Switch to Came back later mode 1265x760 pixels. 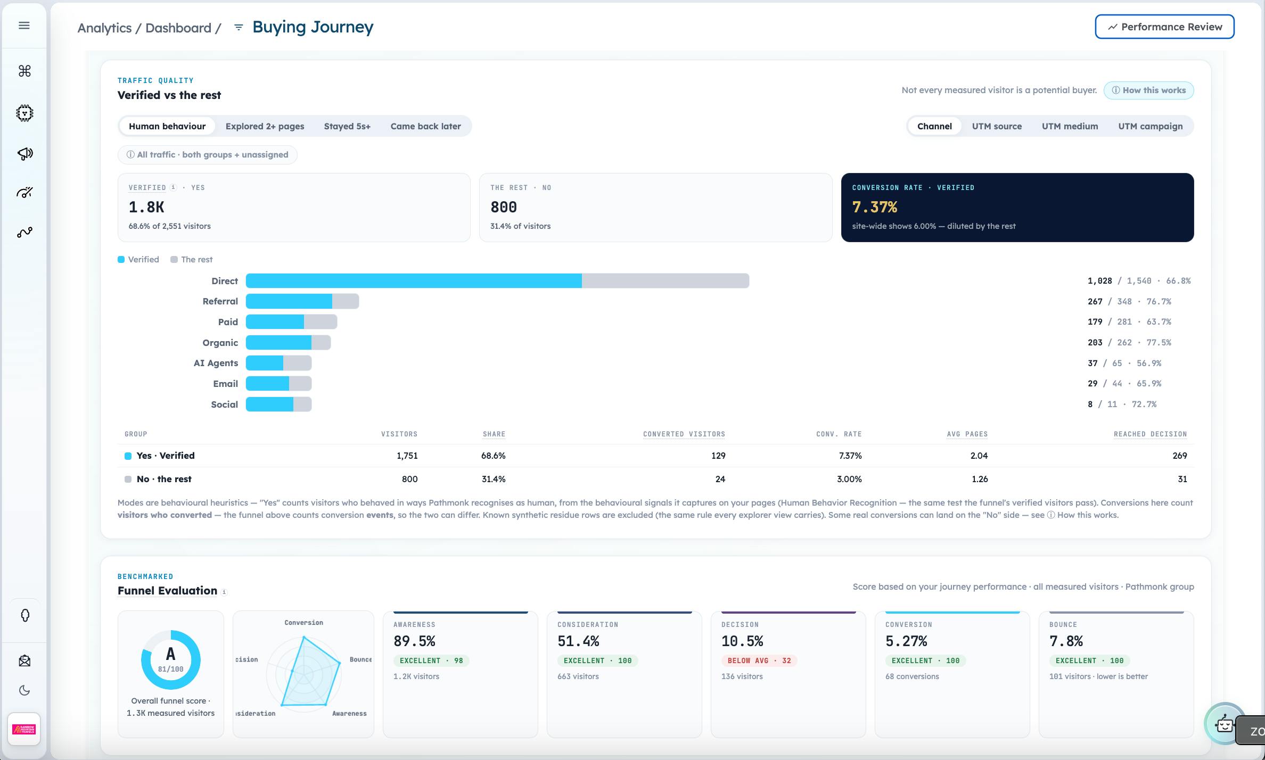[x=425, y=126]
